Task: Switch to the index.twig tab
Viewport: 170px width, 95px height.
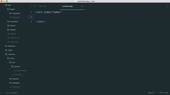Action: (x=42, y=6)
